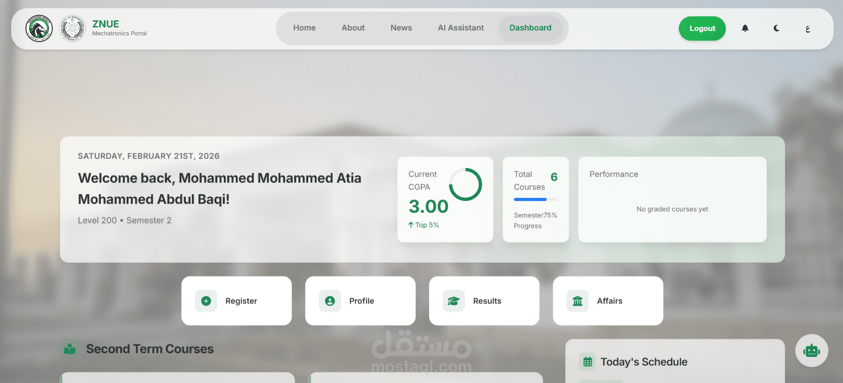Open the chatbot robot floating button
This screenshot has height=383, width=843.
click(x=812, y=351)
